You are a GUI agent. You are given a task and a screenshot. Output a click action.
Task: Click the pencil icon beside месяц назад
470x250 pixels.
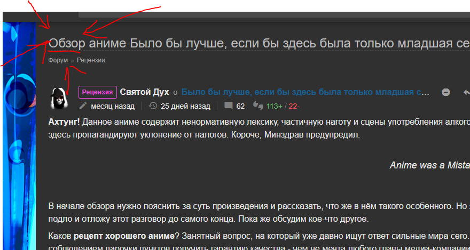83,106
